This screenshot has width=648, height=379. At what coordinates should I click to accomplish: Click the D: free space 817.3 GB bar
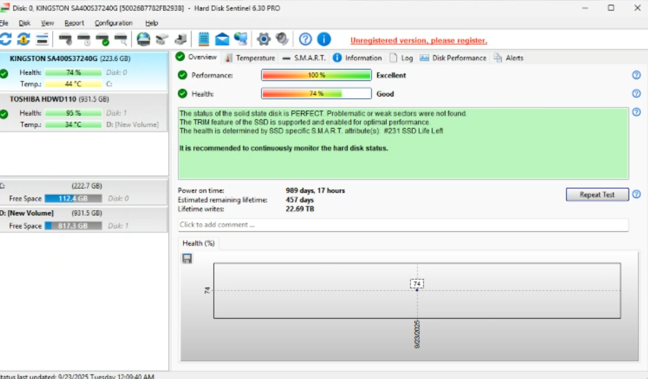[73, 226]
